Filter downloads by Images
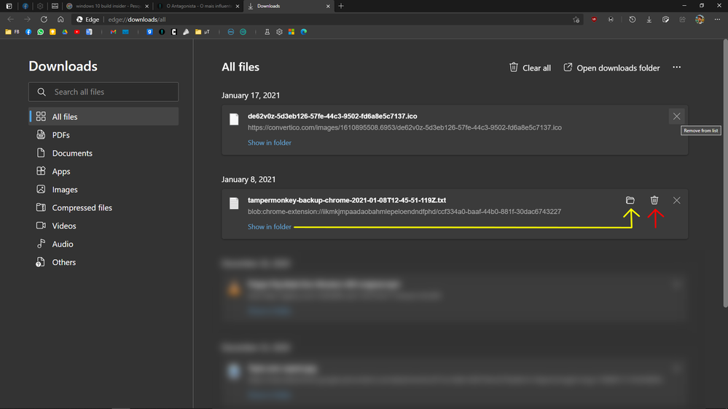Screen dimensions: 728x409 [x=103, y=189]
